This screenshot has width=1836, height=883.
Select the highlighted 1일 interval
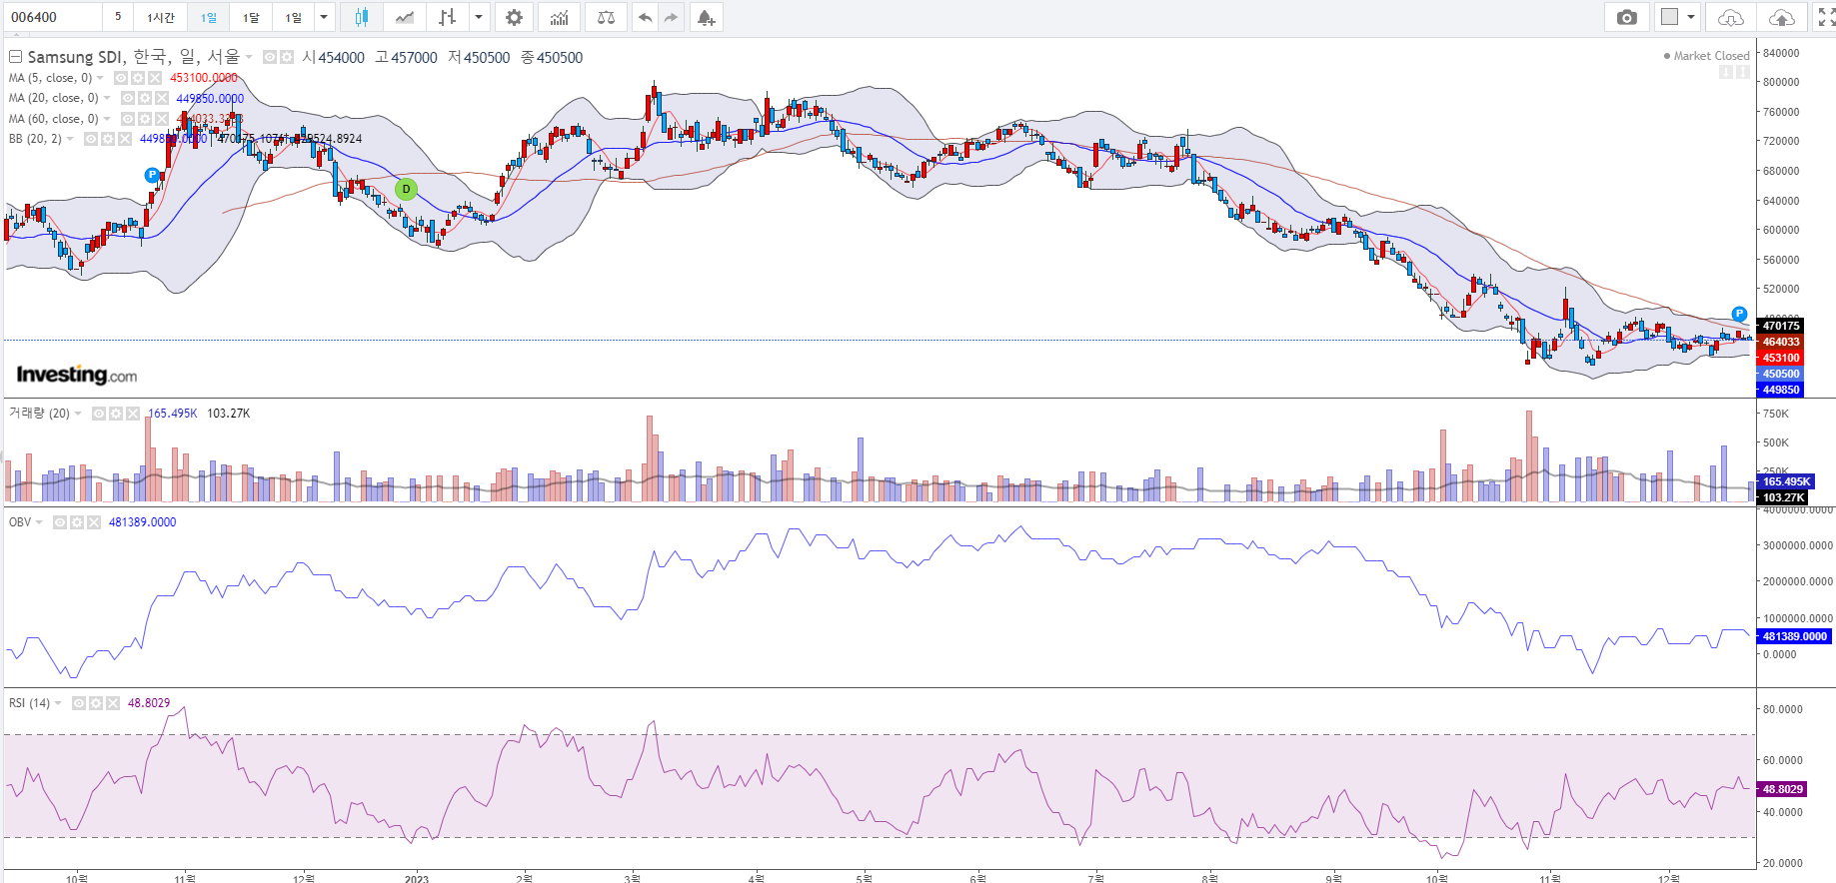pos(208,17)
